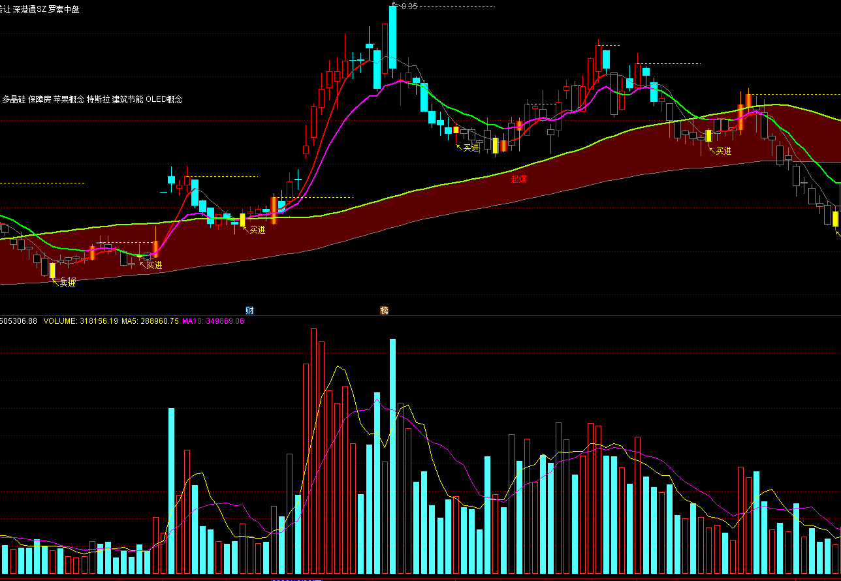Open the 苹果概念 concept tag

click(69, 99)
